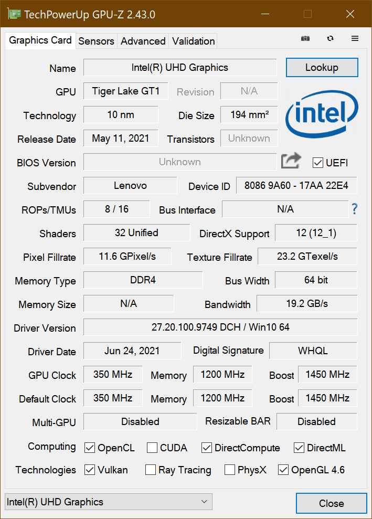Click the BIOS share/export arrow icon
Viewport: 372px width, 519px height.
291,161
